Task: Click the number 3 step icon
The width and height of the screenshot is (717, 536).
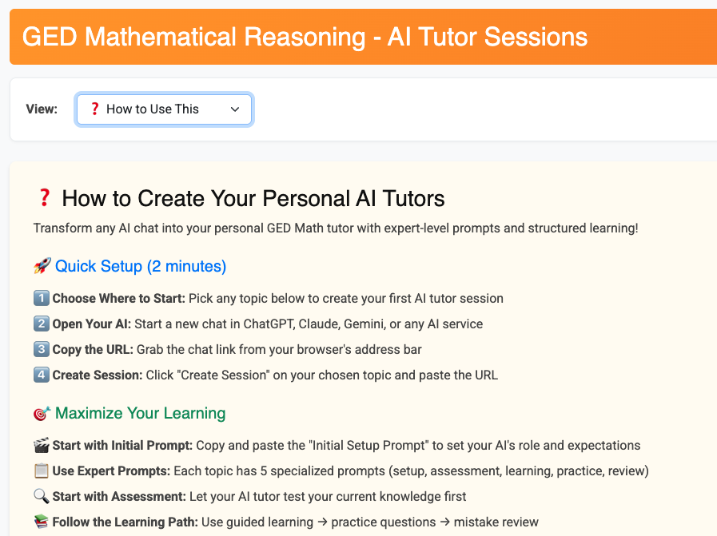Action: (42, 350)
